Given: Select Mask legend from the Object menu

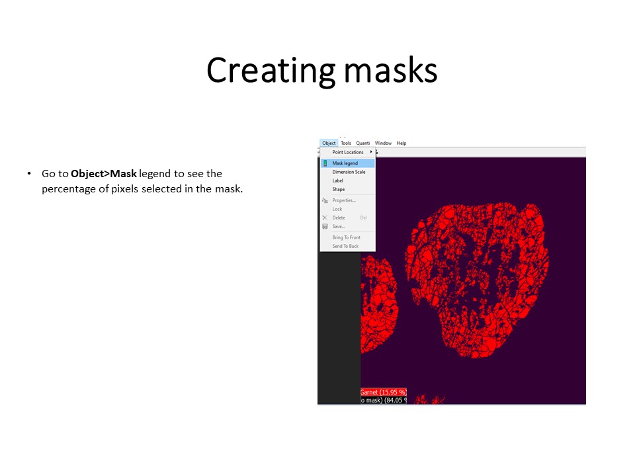Looking at the screenshot, I should 345,163.
